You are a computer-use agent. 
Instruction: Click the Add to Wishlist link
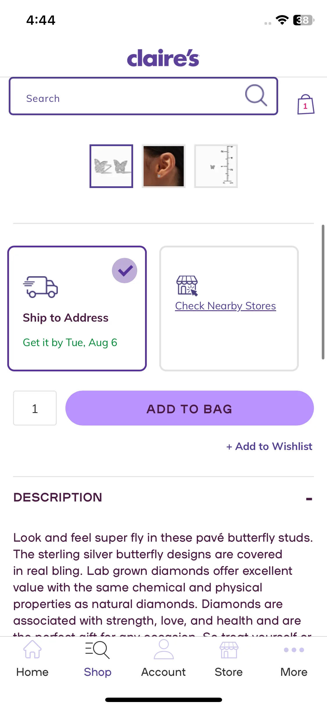(x=269, y=446)
